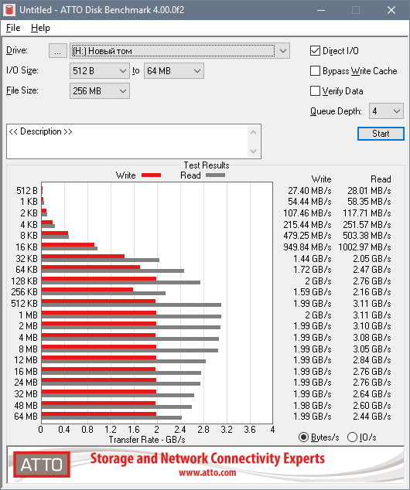The width and height of the screenshot is (410, 490).
Task: Click the red Write legend swatch
Action: [152, 175]
